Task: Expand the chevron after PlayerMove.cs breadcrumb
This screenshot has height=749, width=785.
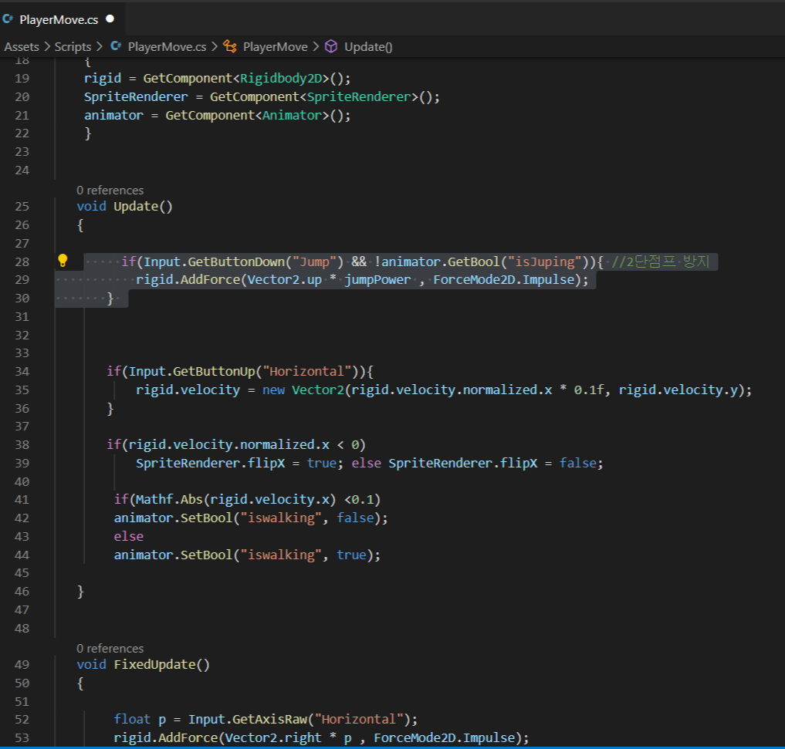Action: pyautogui.click(x=215, y=46)
